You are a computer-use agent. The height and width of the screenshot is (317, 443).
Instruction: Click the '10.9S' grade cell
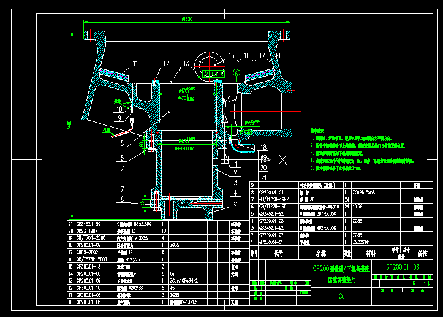357,207
